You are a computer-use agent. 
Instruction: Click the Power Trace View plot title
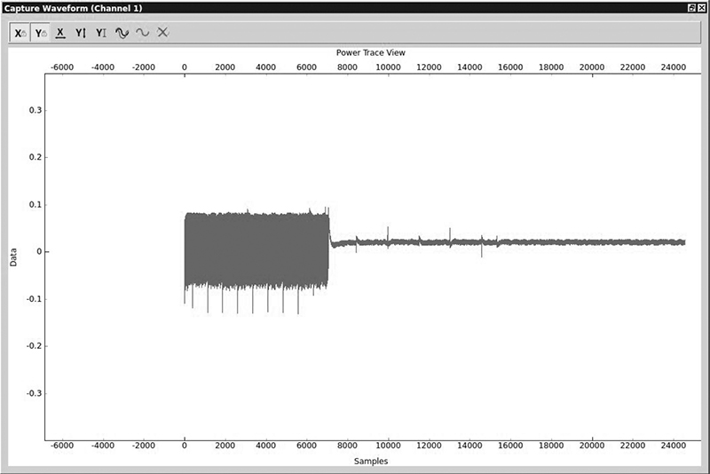370,52
